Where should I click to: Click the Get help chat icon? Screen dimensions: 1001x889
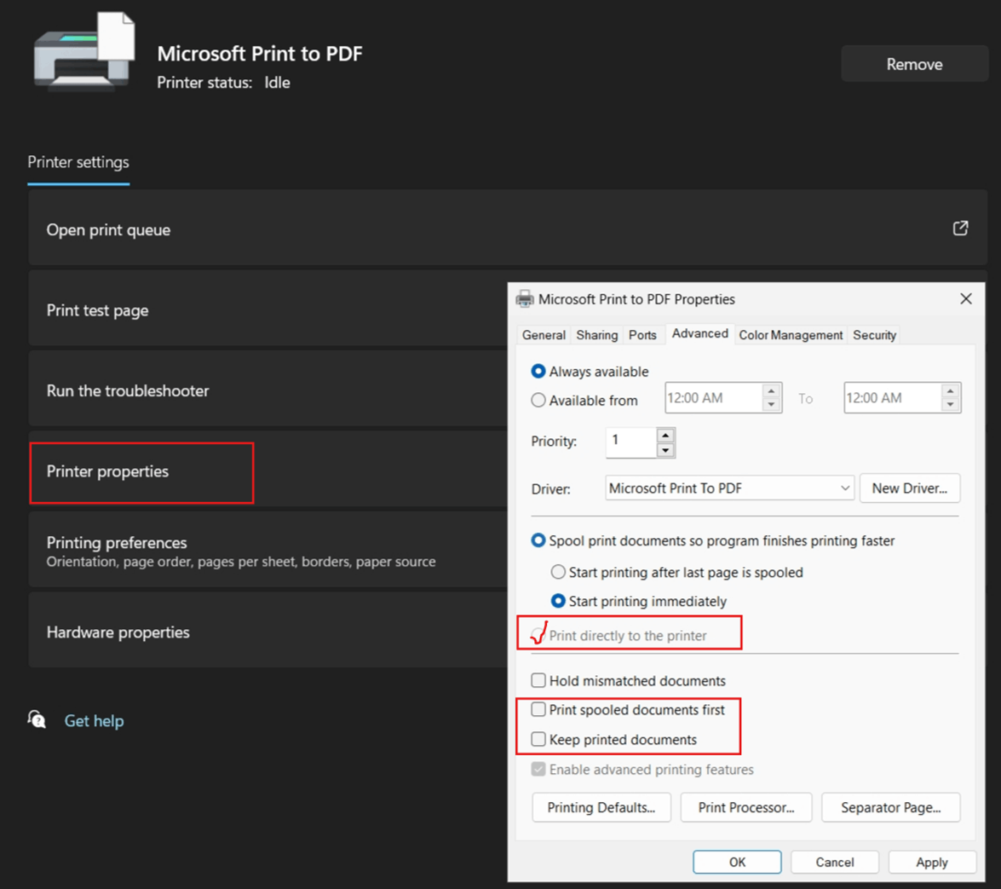37,719
